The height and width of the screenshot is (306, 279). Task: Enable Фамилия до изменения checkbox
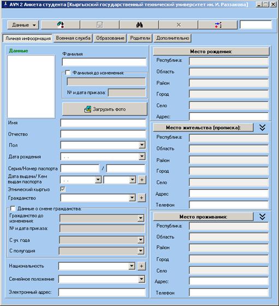click(68, 73)
